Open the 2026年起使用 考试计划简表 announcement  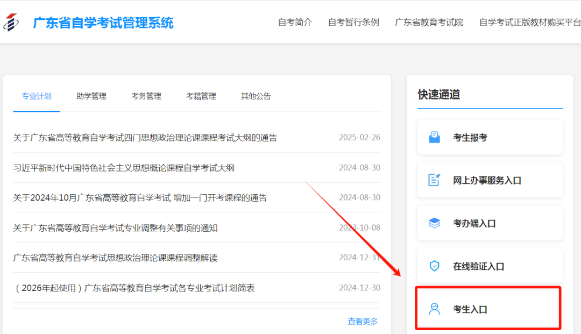click(134, 288)
